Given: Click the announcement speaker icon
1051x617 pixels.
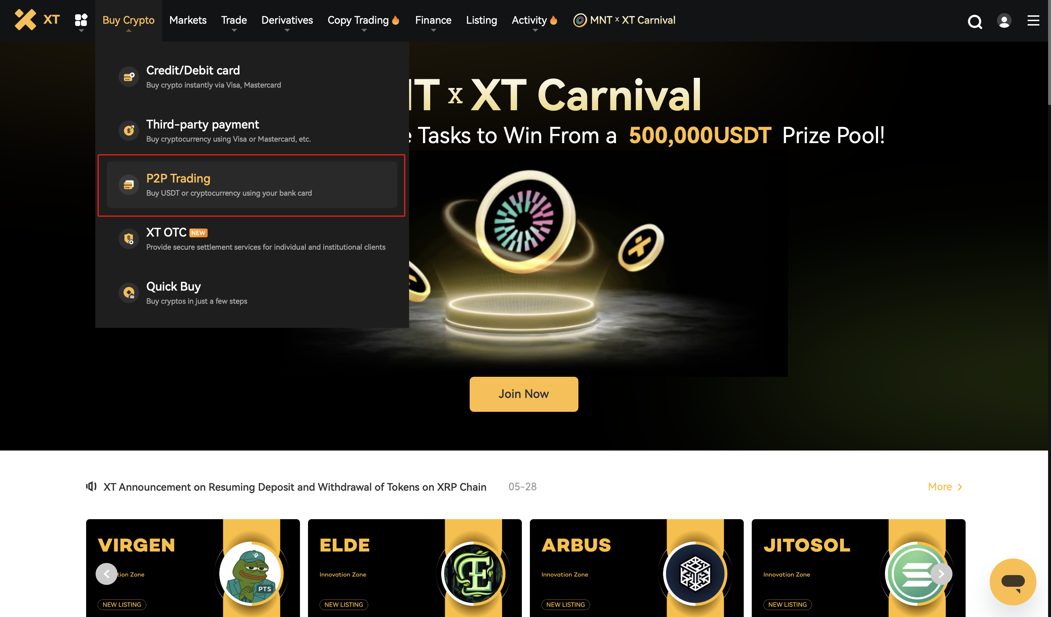Looking at the screenshot, I should point(91,486).
